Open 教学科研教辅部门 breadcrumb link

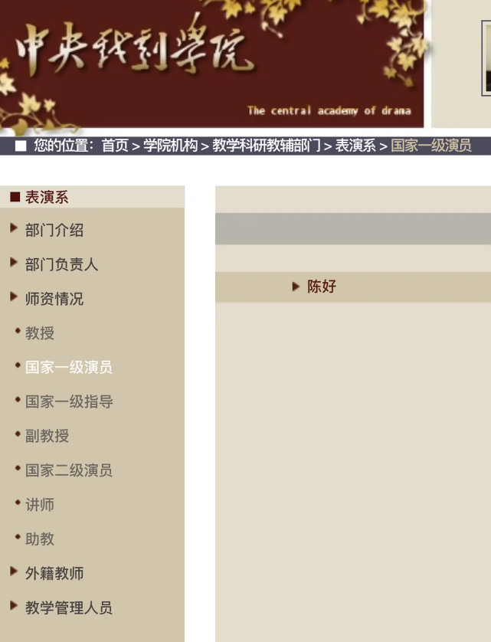coord(266,146)
